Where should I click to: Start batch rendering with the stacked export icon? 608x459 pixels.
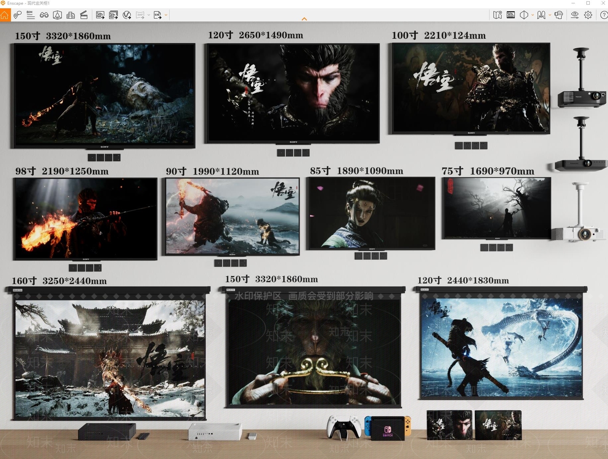114,15
